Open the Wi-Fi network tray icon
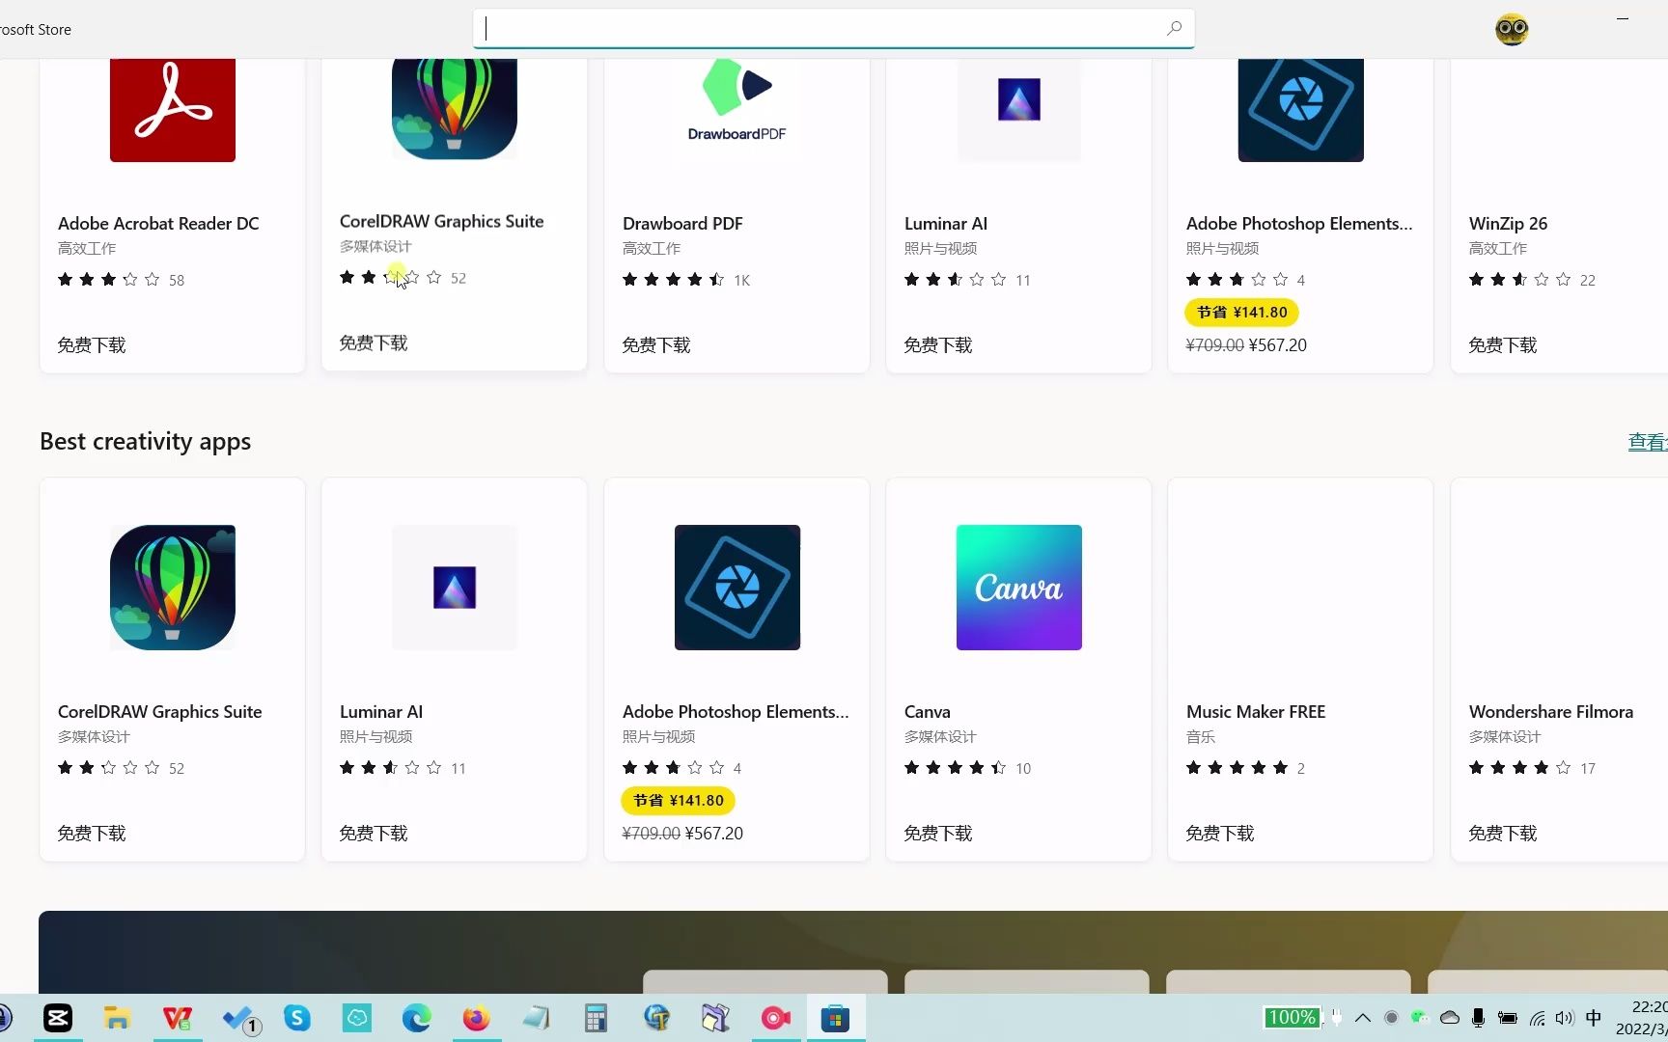1668x1042 pixels. tap(1538, 1018)
